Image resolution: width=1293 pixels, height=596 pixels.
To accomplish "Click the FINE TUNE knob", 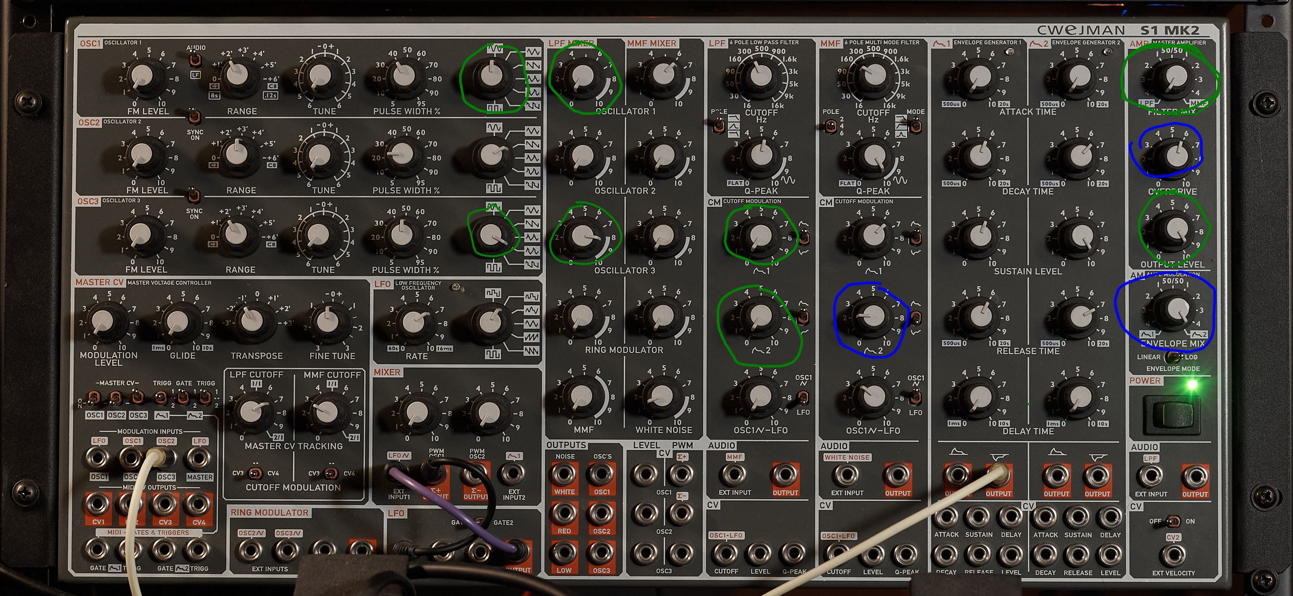I will (x=327, y=321).
